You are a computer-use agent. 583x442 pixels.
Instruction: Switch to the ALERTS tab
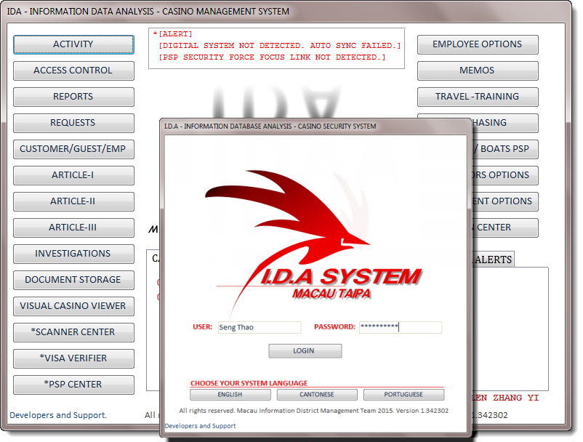point(493,260)
